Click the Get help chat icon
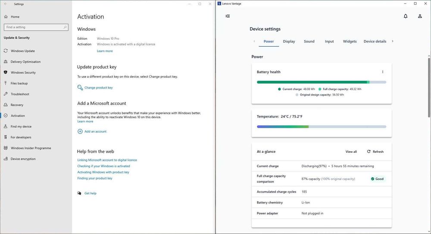Screen dimensions: 431x234 tap(79, 193)
